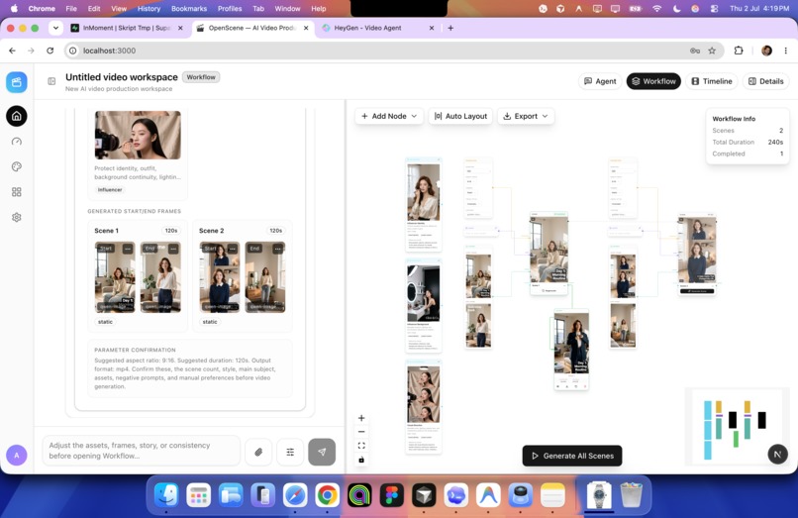Click the Auto Layout button
Viewport: 798px width, 518px height.
point(460,116)
